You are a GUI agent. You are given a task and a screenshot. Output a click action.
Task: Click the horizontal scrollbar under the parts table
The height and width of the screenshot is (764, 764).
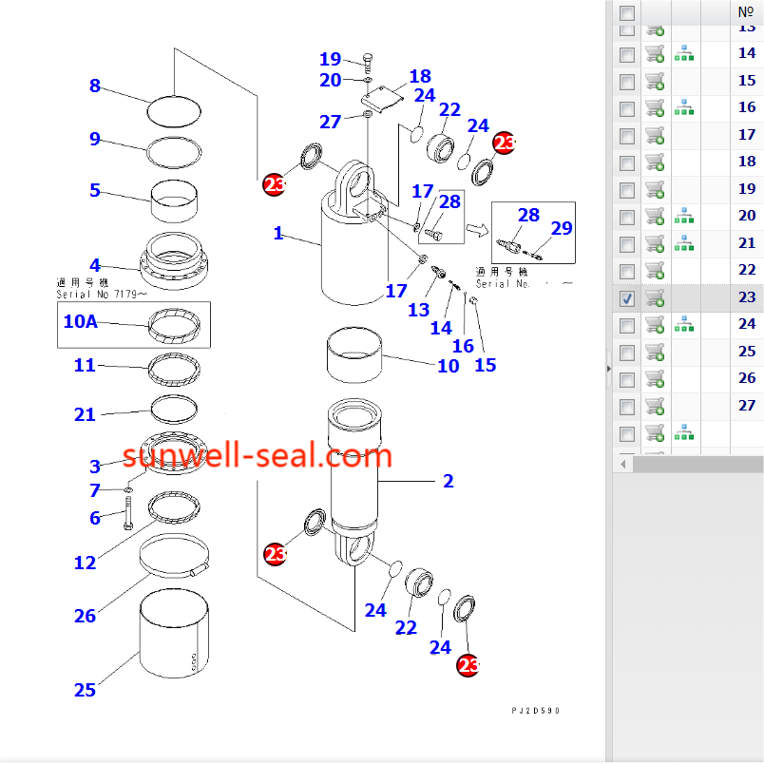pos(698,465)
